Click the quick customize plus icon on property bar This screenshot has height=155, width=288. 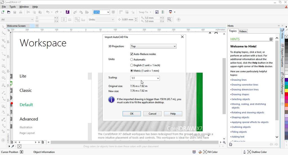(x=179, y=20)
